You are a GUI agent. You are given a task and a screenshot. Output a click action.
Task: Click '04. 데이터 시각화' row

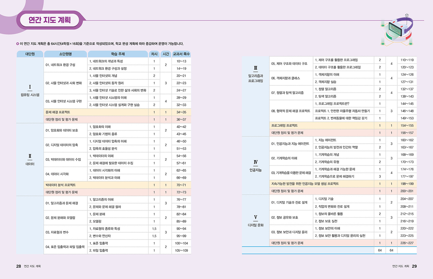pos(57,174)
